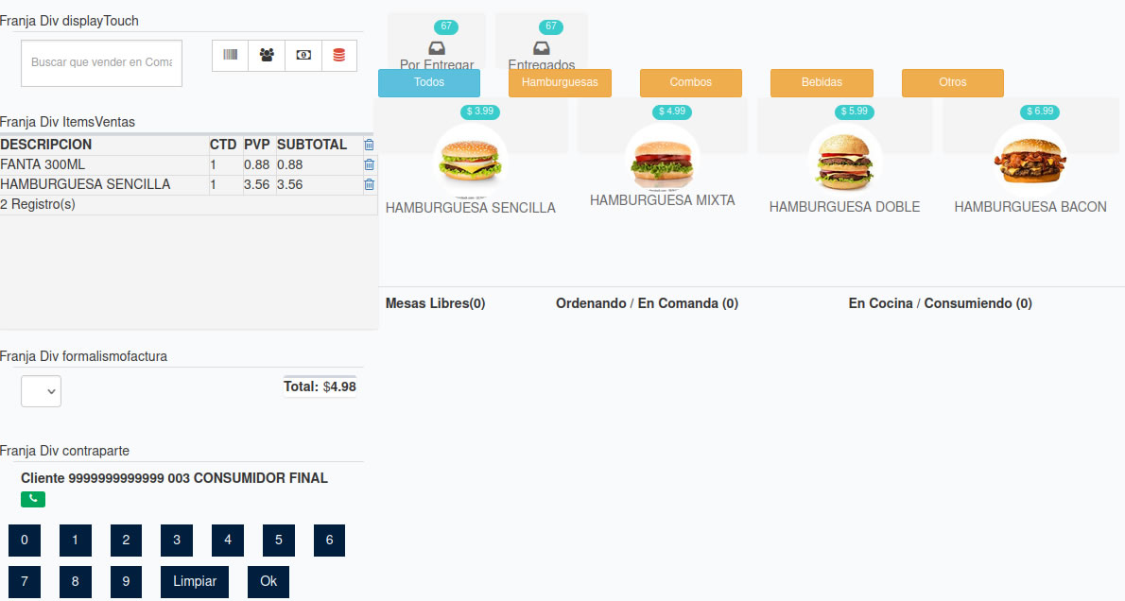Open the dropdown beside the Total amount
This screenshot has height=601, width=1125.
click(41, 391)
